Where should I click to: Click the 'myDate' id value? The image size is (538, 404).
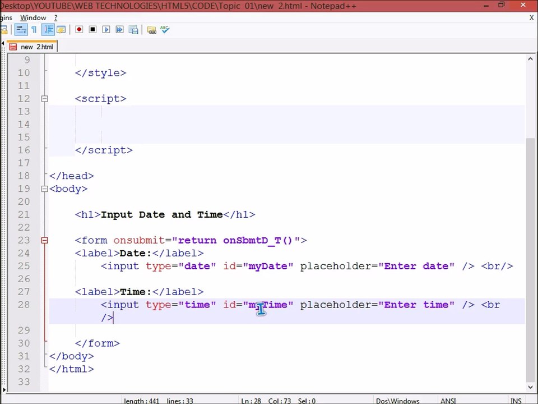[x=268, y=266]
